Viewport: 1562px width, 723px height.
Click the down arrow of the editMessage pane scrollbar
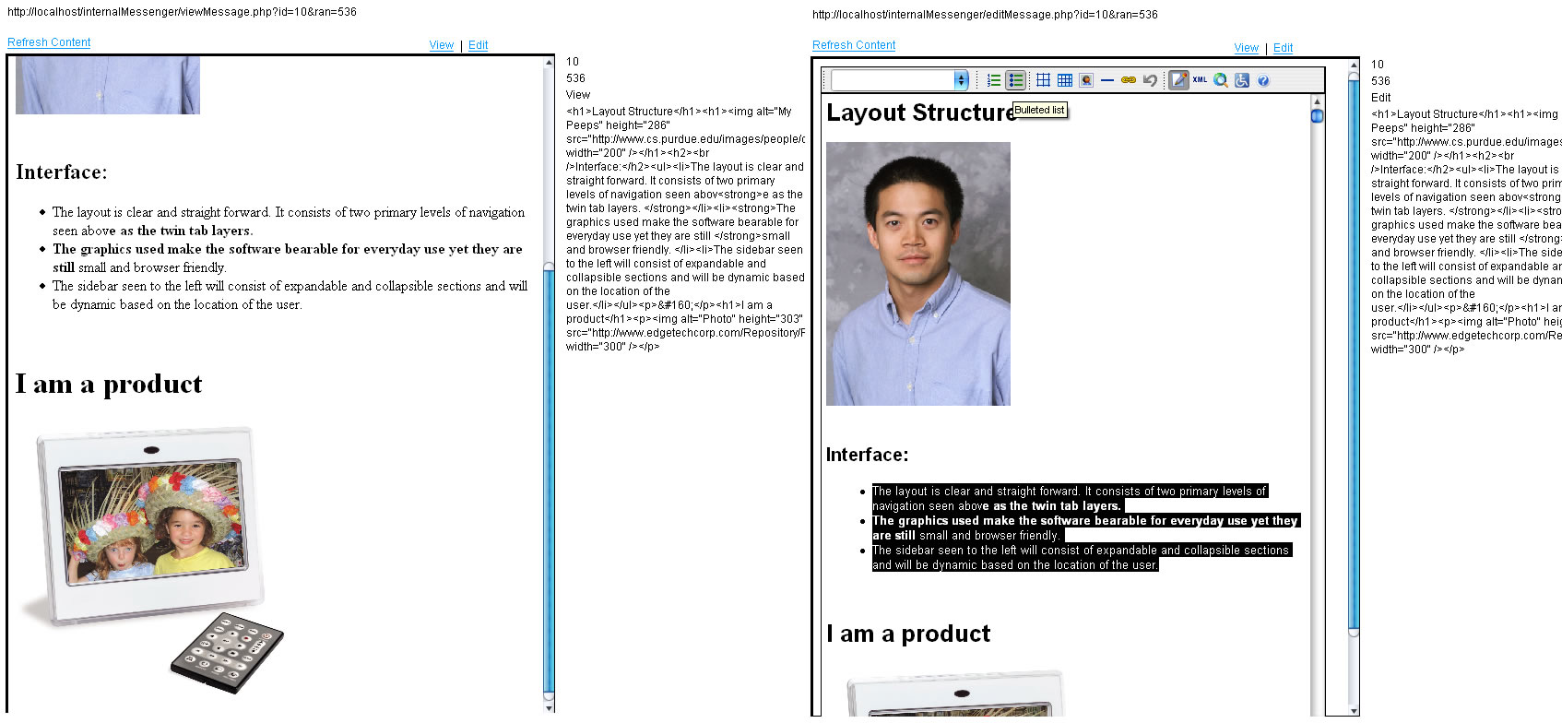pyautogui.click(x=1354, y=711)
